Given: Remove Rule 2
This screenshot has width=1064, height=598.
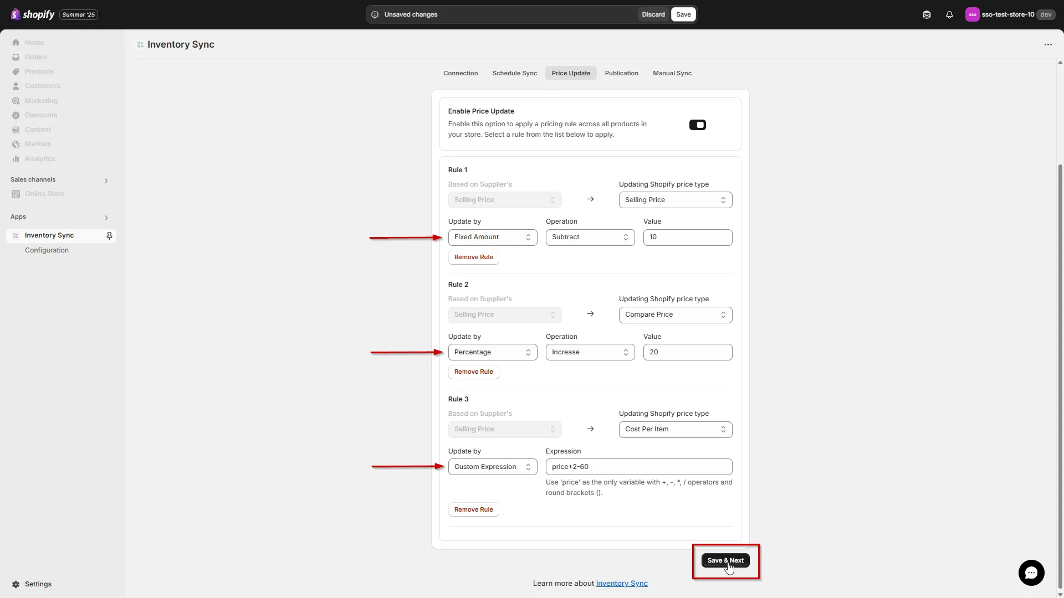Looking at the screenshot, I should (473, 372).
